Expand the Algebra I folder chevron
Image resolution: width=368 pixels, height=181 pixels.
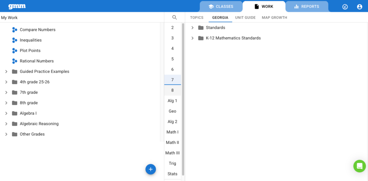point(6,113)
